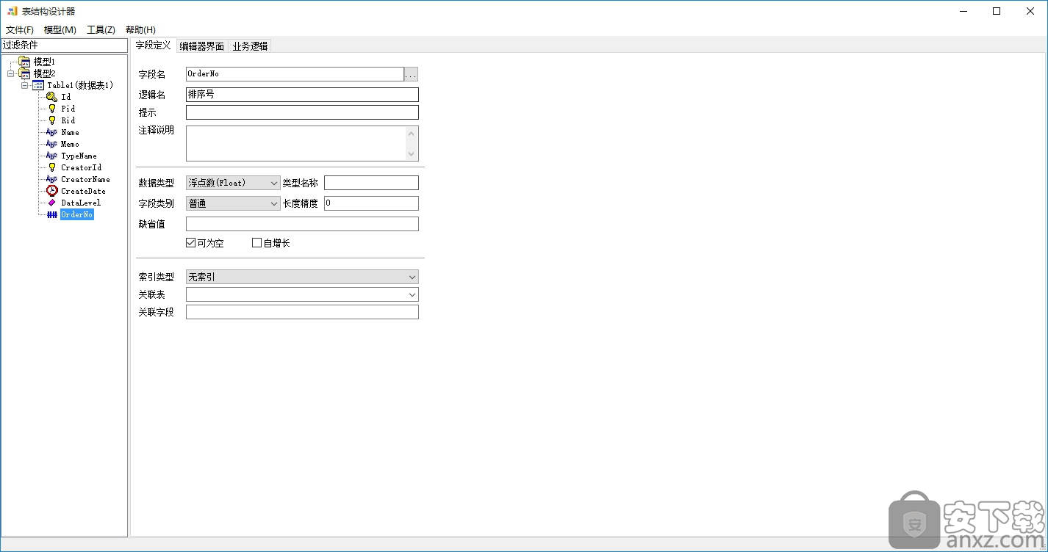Toggle the 可为空 checkbox

(191, 243)
